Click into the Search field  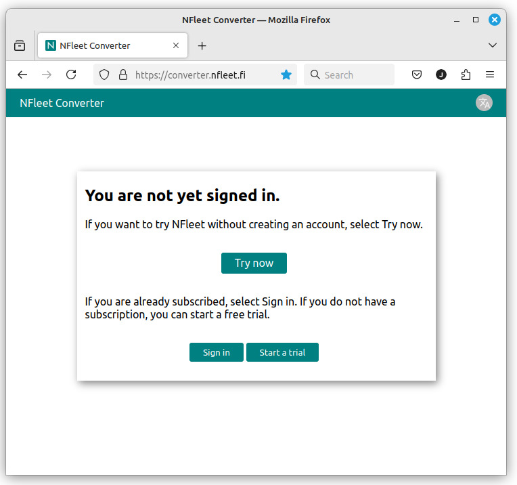click(349, 75)
